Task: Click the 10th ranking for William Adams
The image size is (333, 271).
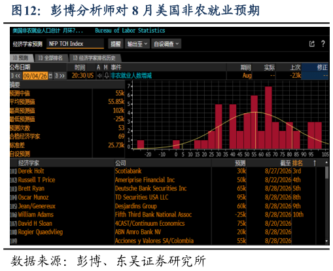Action: (x=298, y=215)
